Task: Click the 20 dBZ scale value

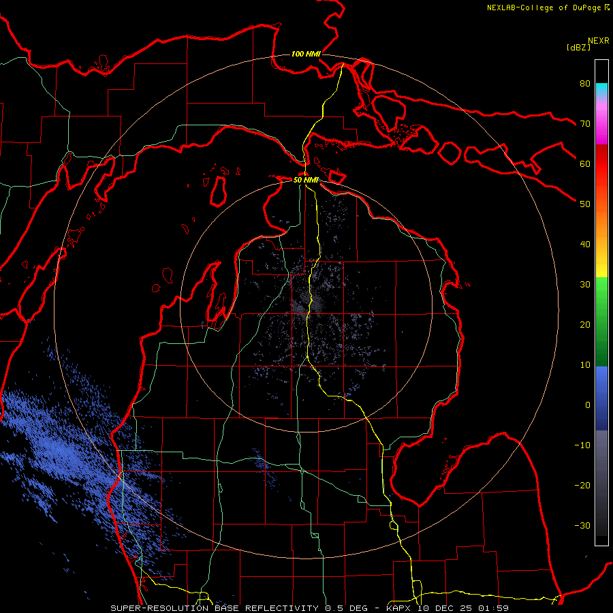Action: (x=585, y=324)
